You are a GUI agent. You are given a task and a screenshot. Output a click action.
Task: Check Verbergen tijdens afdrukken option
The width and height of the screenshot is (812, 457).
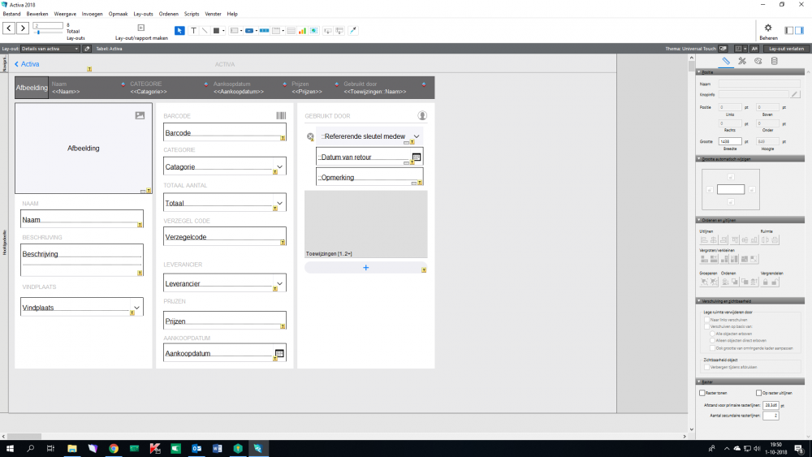(706, 367)
